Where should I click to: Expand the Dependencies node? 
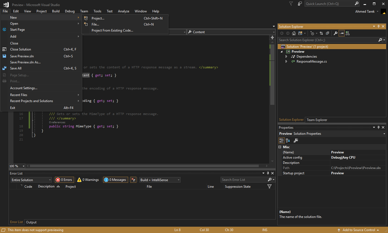pos(286,57)
